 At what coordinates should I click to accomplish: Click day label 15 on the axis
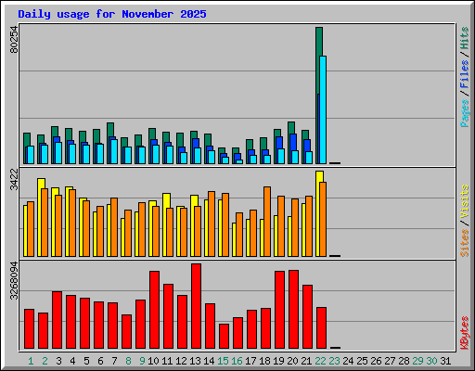pos(223,361)
